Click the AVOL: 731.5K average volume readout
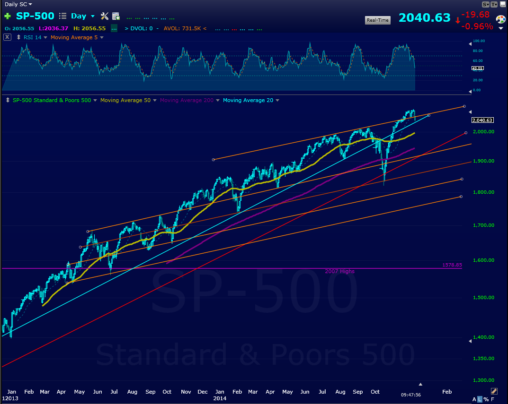This screenshot has width=508, height=404. (x=182, y=28)
